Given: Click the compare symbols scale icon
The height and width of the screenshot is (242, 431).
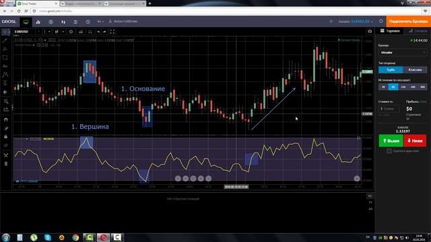Looking at the screenshot, I should [90, 32].
